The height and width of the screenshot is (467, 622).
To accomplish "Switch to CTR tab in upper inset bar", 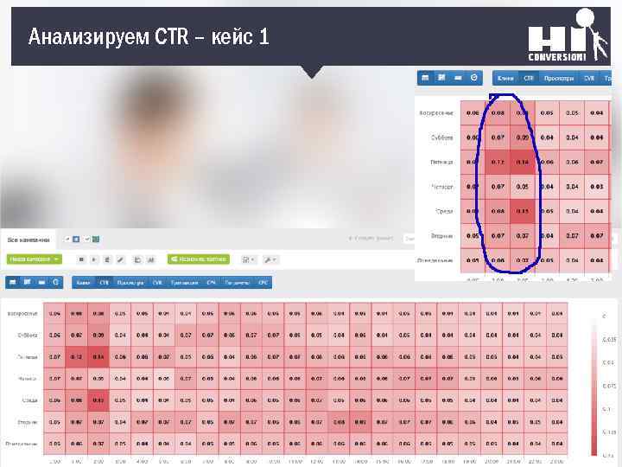I will click(529, 78).
